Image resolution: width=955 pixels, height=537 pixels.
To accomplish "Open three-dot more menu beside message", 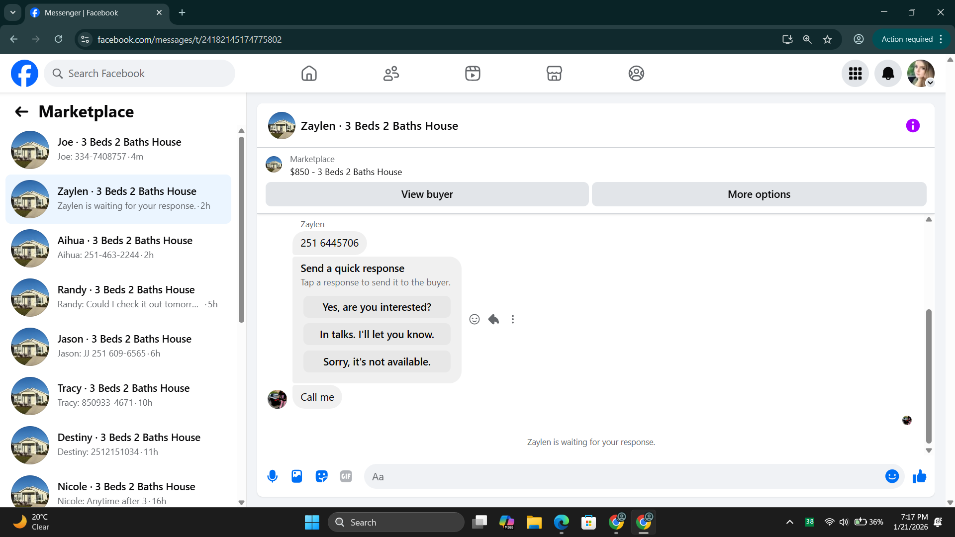I will tap(513, 319).
